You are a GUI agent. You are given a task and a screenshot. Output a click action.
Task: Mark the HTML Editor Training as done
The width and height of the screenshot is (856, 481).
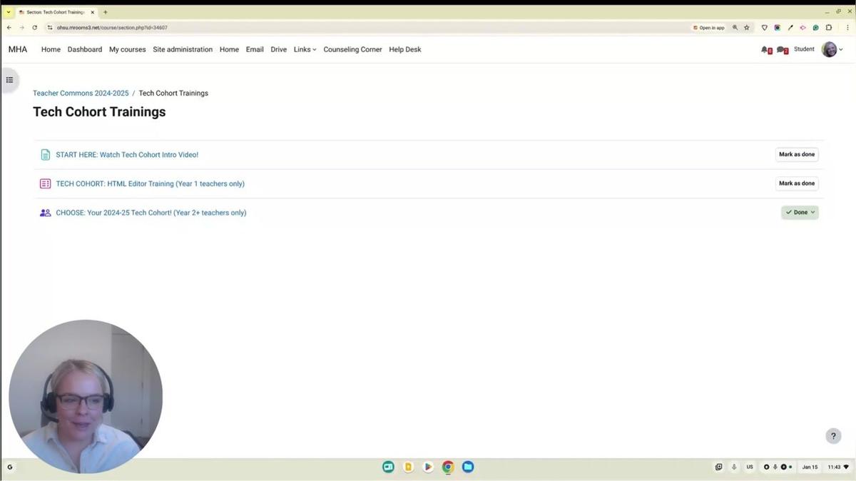pos(796,183)
